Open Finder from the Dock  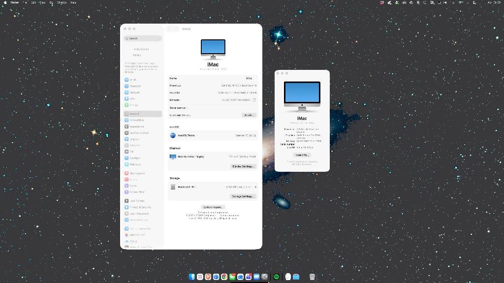coord(192,277)
